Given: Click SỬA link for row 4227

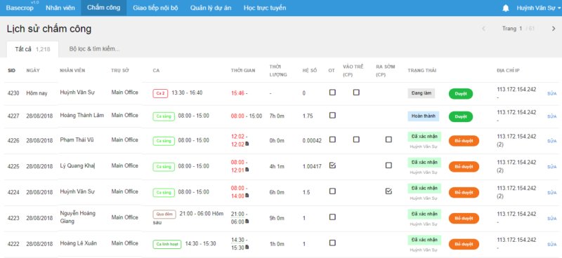Looking at the screenshot, I should coord(552,116).
